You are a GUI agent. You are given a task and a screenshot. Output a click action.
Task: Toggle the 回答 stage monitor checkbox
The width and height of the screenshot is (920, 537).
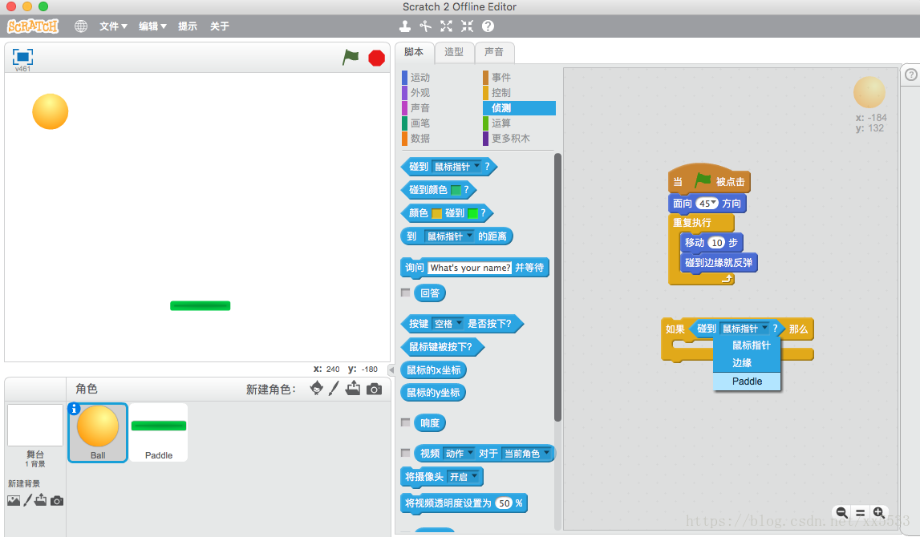(x=405, y=292)
